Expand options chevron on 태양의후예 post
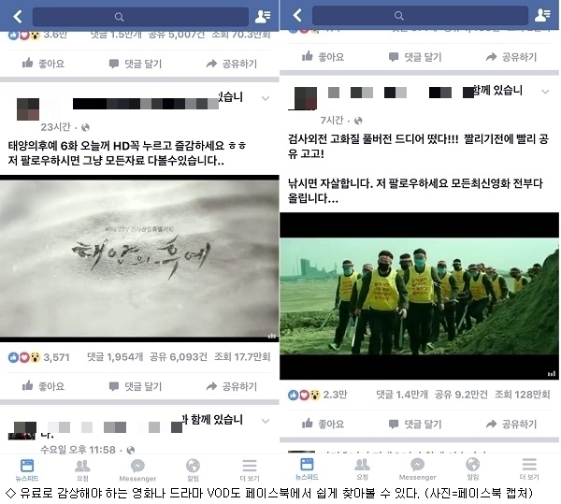Screen dimensions: 561x504 tap(266, 98)
